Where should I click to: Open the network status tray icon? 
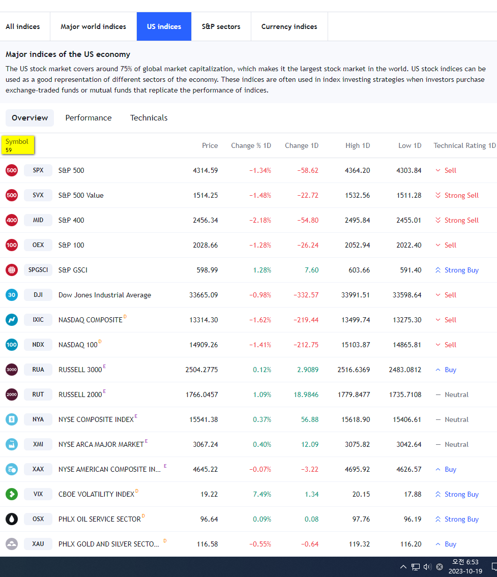[x=416, y=567]
